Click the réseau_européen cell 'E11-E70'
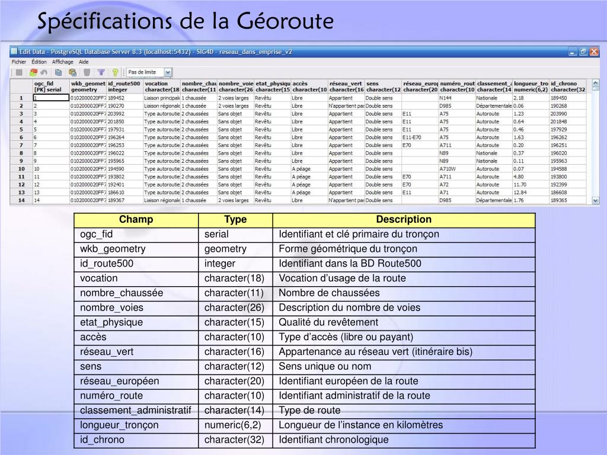The height and width of the screenshot is (455, 607). (x=420, y=137)
